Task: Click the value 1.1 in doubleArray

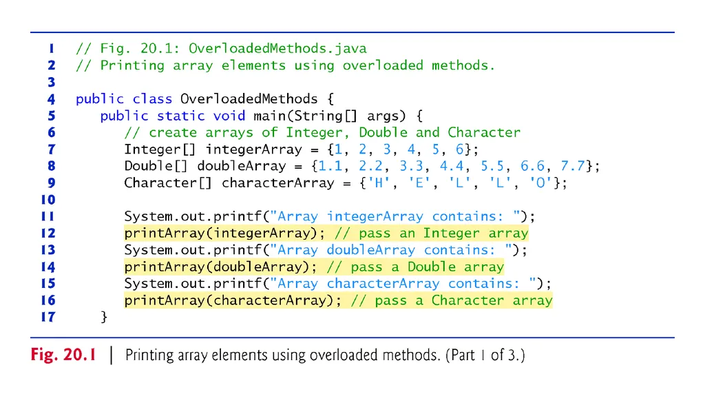Action: 330,166
